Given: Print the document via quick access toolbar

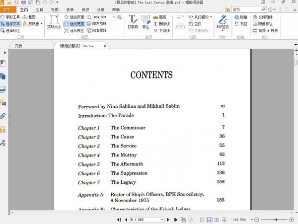Looking at the screenshot, I should (23, 2).
